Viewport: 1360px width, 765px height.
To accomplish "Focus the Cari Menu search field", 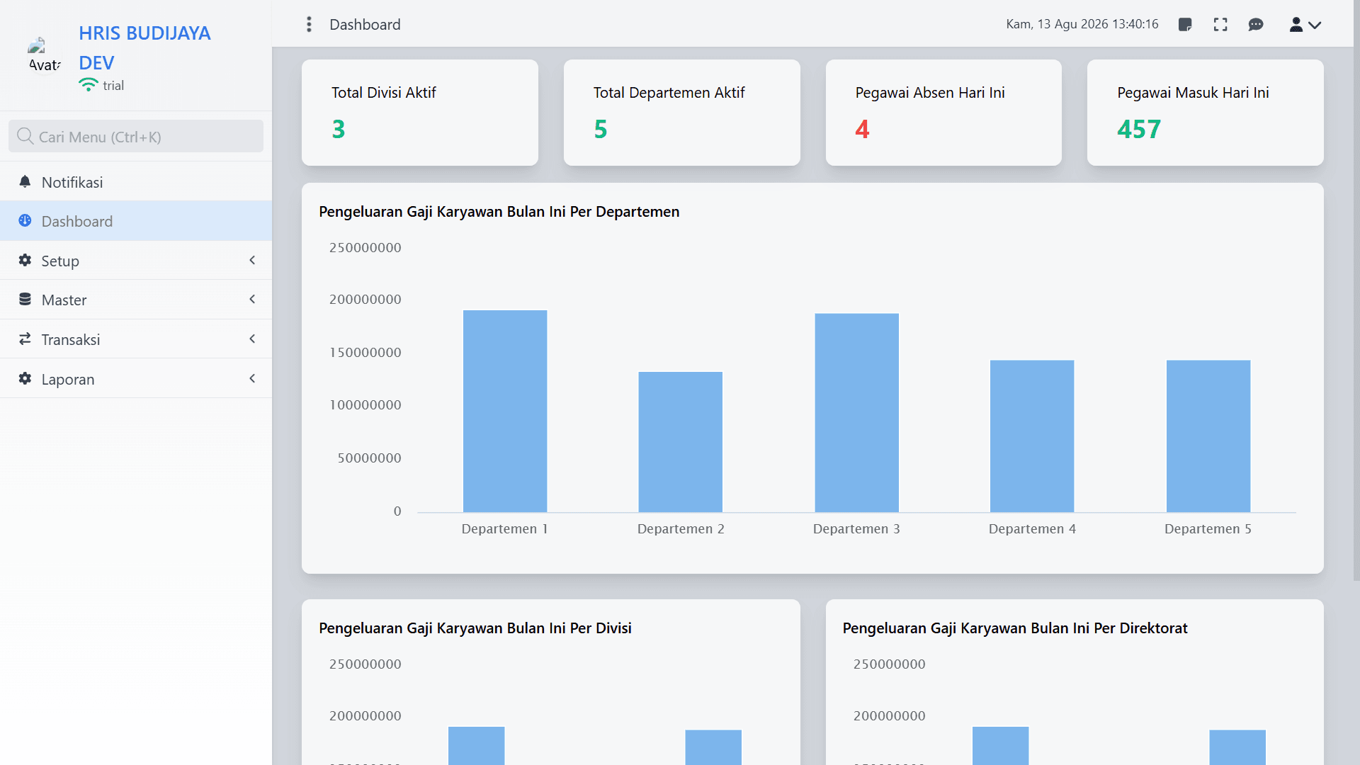I will [136, 136].
